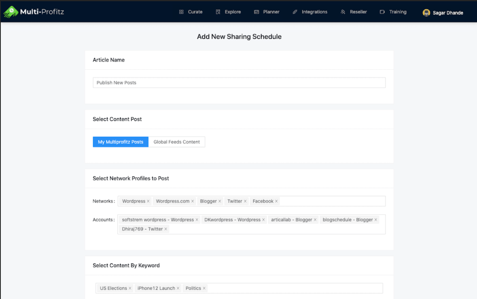Remove articallab Blogger account tag

[315, 220]
